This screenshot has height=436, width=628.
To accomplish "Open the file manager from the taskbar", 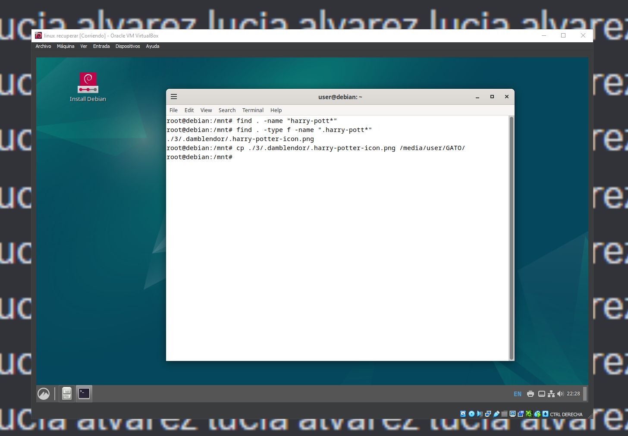I will pos(66,393).
